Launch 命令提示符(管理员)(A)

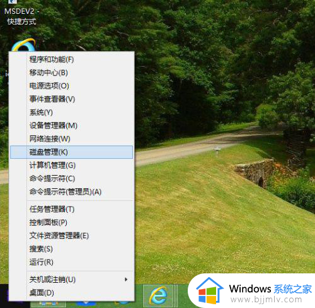point(71,191)
